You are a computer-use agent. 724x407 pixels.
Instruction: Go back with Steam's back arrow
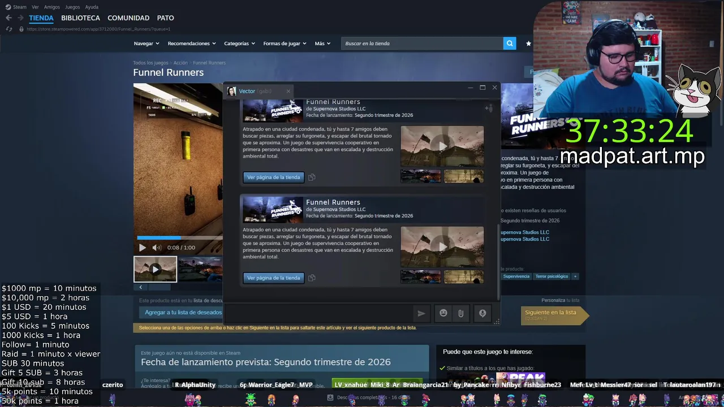[x=8, y=18]
